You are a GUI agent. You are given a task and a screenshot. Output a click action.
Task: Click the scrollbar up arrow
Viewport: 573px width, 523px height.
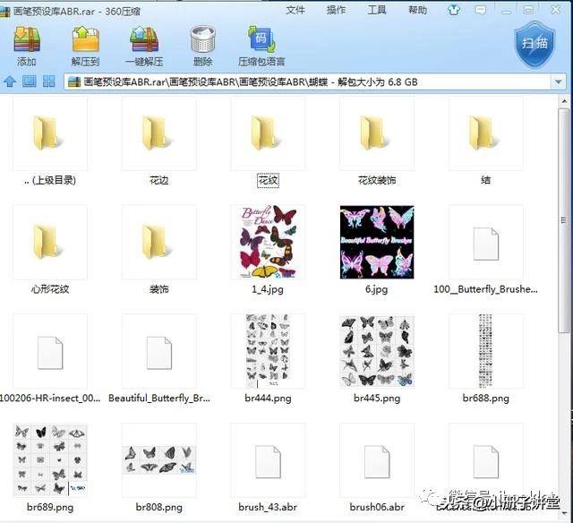click(x=564, y=101)
